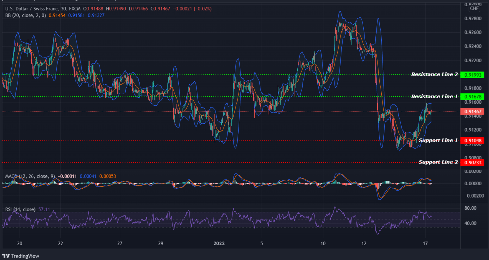Screen dimensions: 489x260
Task: Click the Resistance Line 2 price label 0.91993
Action: coord(472,74)
